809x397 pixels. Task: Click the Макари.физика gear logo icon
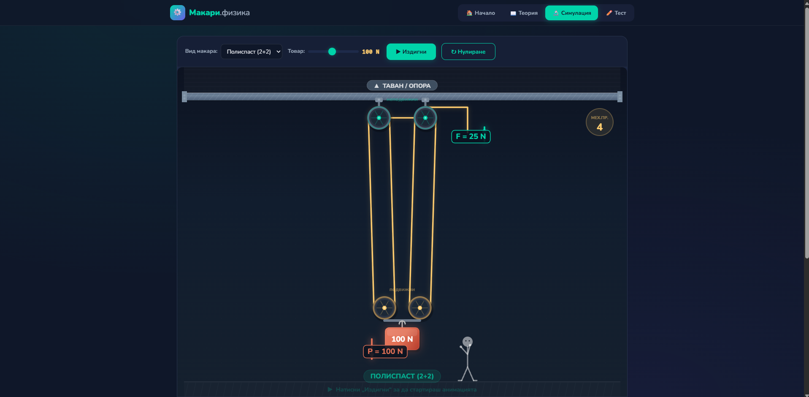(x=177, y=13)
